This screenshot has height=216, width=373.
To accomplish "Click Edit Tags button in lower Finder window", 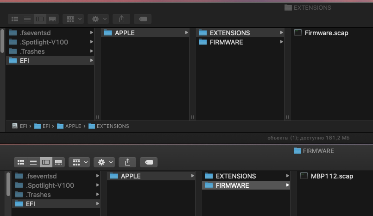I will click(149, 162).
